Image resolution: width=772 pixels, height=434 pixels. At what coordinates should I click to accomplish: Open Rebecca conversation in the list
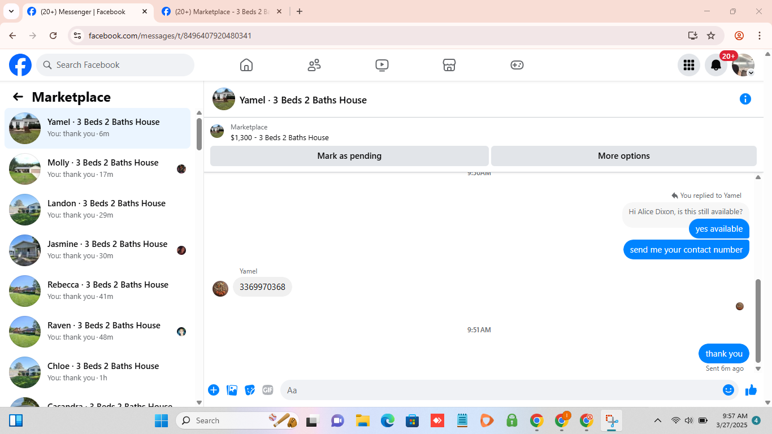98,291
